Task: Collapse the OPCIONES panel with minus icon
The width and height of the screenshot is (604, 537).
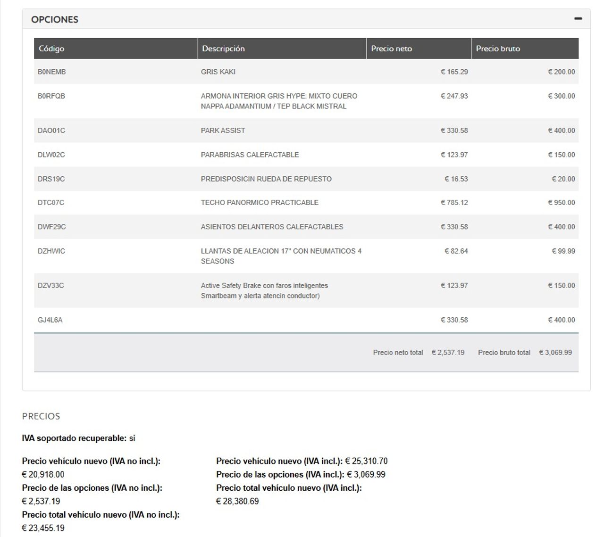Action: pyautogui.click(x=578, y=19)
